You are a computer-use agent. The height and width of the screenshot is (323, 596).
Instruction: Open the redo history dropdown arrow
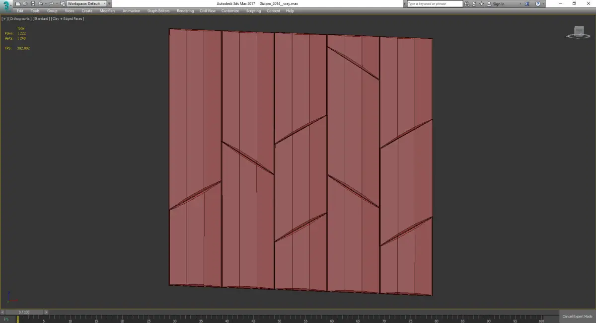[x=57, y=3]
